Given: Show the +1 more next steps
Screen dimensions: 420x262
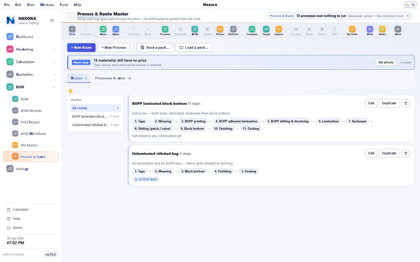Looking at the screenshot, I should [x=405, y=63].
